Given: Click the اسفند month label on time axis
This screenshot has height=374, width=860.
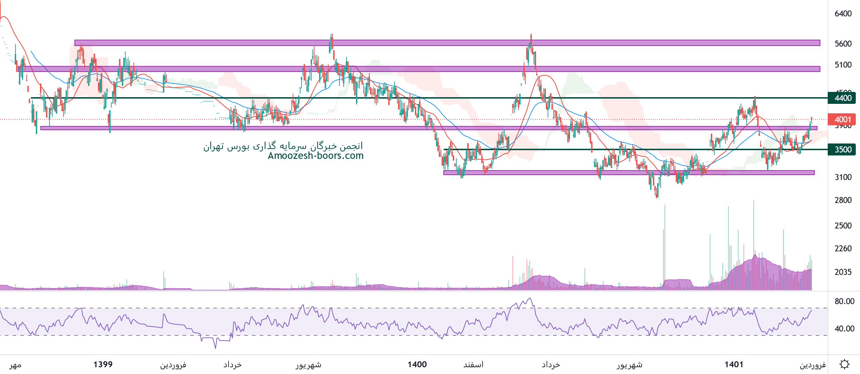Looking at the screenshot, I should 473,365.
